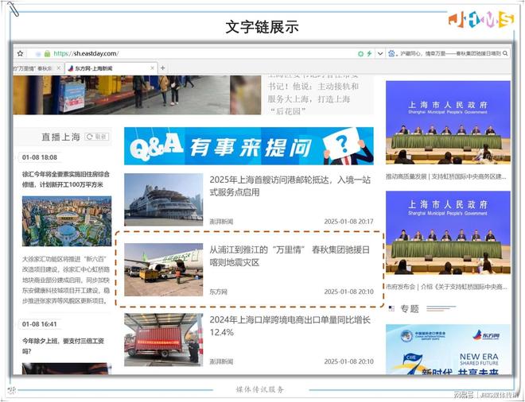The height and width of the screenshot is (402, 525).
Task: Open a new tab with the plus button
Action: click(x=163, y=68)
